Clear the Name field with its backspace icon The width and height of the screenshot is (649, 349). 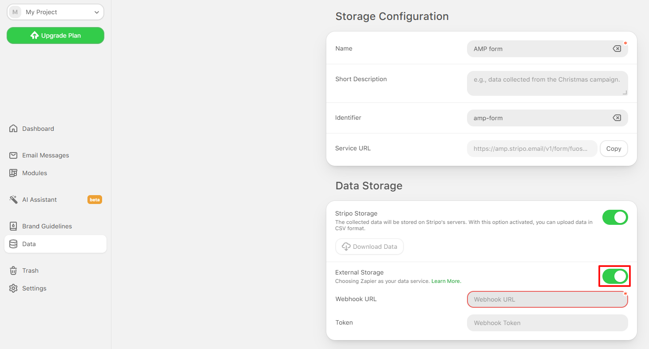coord(617,49)
